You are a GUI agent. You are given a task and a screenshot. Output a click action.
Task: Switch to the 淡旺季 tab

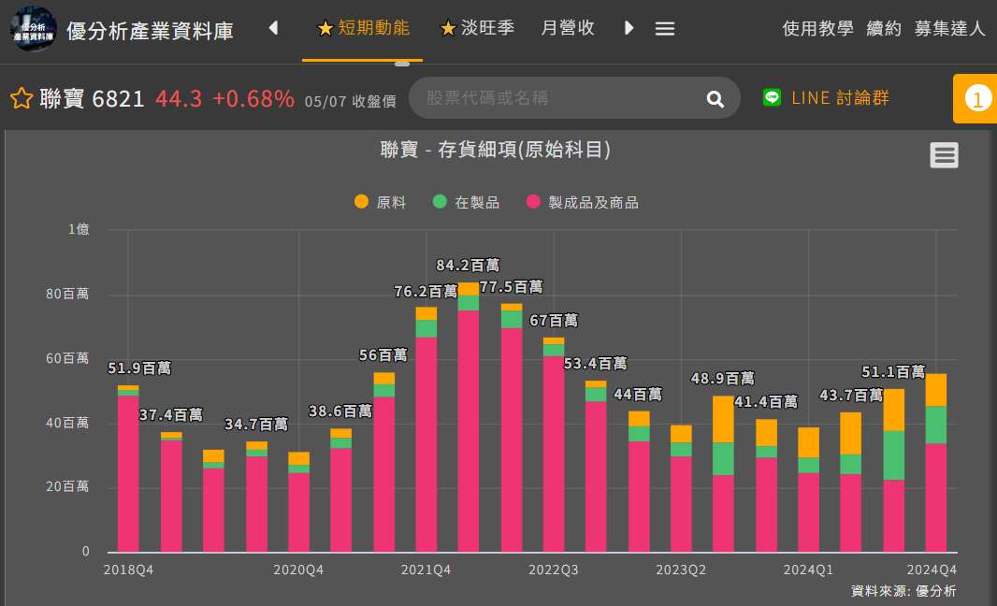coord(478,28)
